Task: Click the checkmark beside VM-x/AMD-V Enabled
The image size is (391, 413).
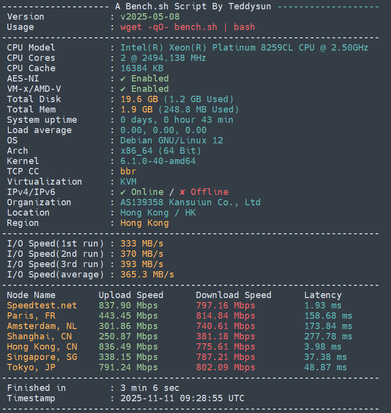Action: (123, 89)
